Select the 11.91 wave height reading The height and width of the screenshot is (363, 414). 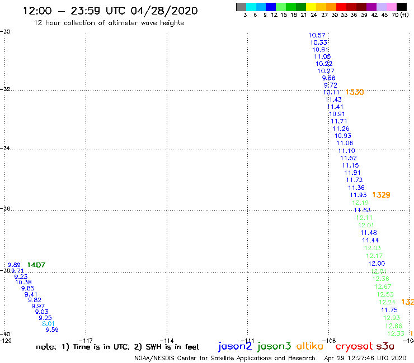pos(352,173)
